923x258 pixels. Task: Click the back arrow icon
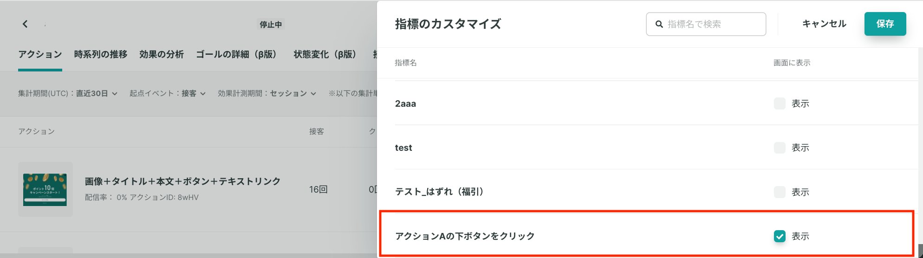pos(25,24)
